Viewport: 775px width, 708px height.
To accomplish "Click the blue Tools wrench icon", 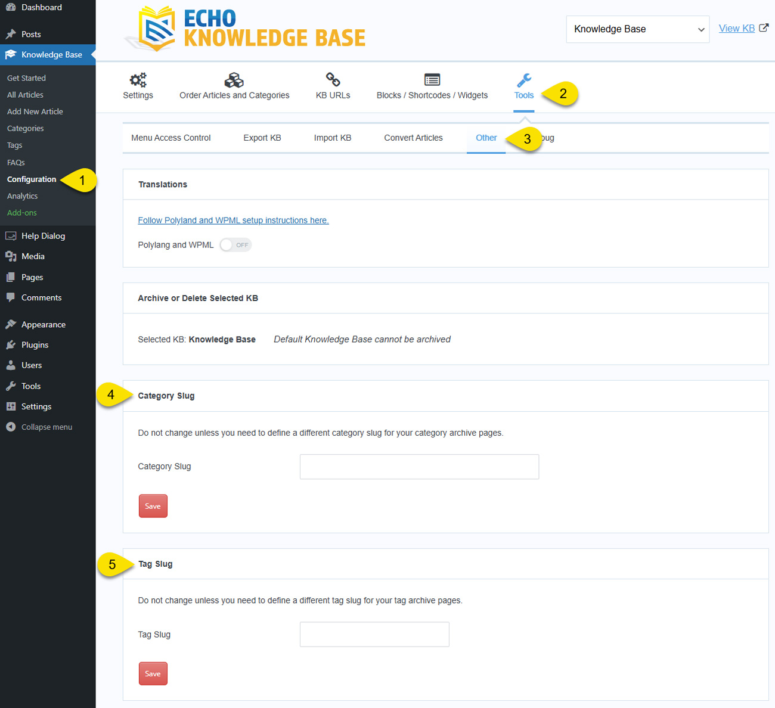I will tap(524, 80).
